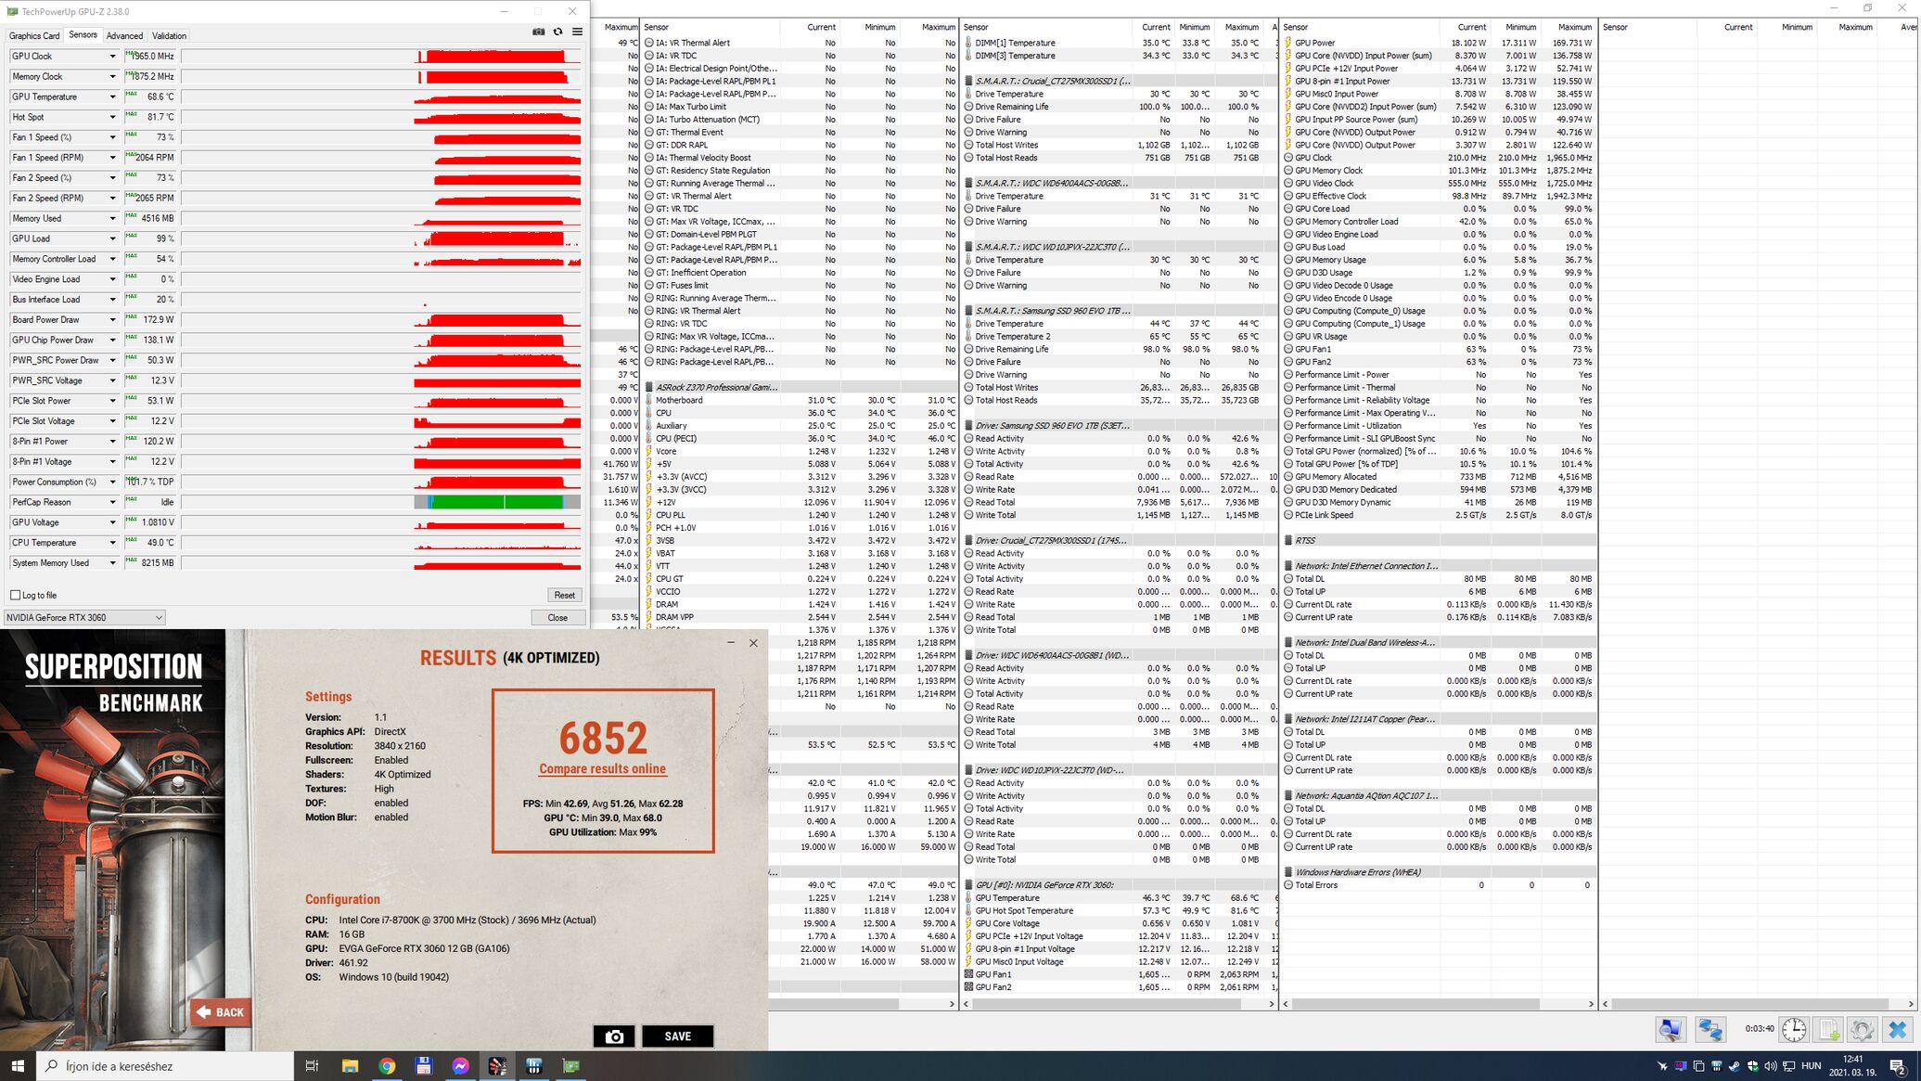Reset the HWiNFO elapsed time clock icon
Viewport: 1921px width, 1081px height.
pos(1794,1029)
